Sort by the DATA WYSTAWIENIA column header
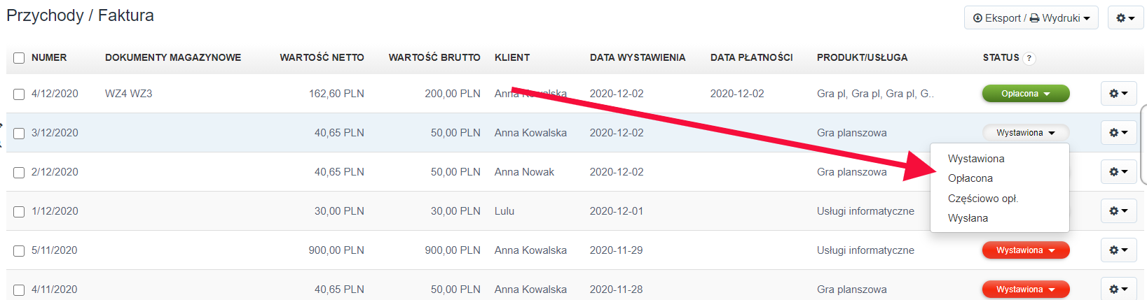The height and width of the screenshot is (300, 1147). tap(637, 58)
